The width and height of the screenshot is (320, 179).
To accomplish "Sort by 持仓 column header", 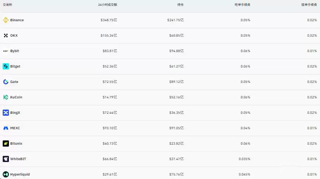I will (181, 5).
